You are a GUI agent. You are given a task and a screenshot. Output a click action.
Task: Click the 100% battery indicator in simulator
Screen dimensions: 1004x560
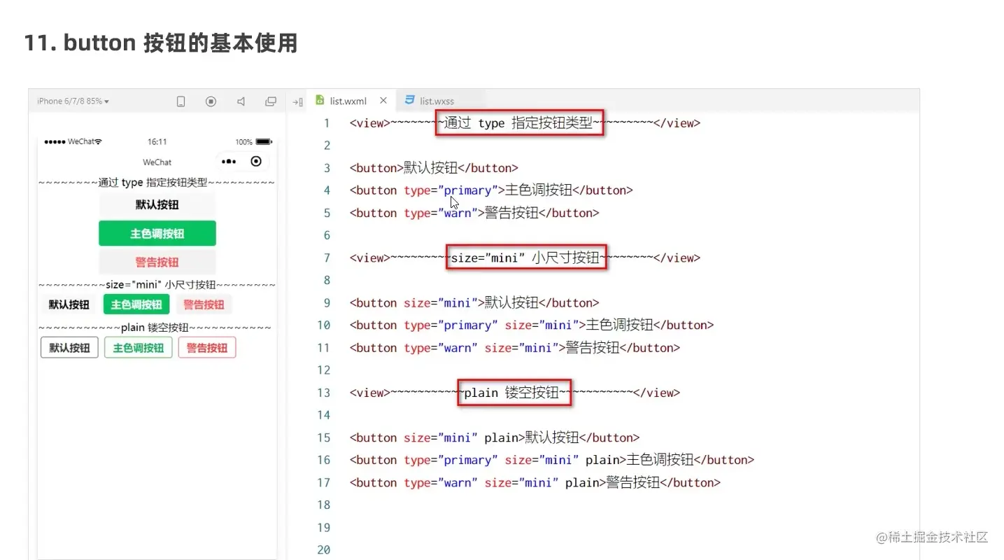pos(253,142)
